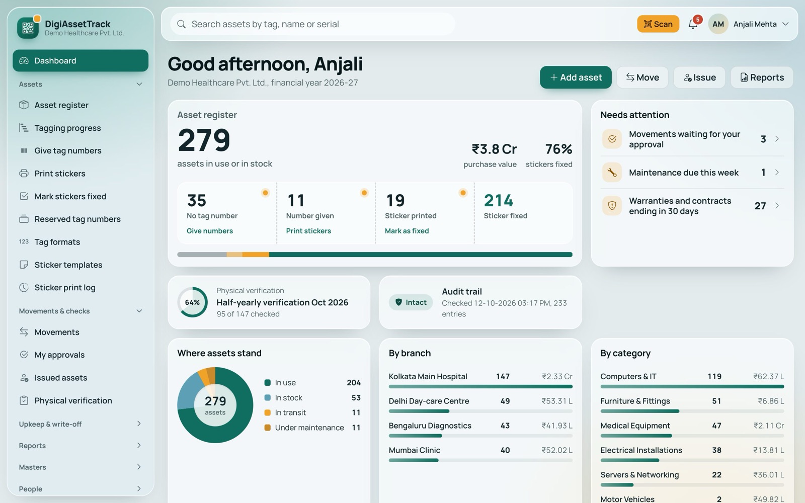Click the Add asset button
Viewport: 805px width, 503px height.
coord(576,77)
